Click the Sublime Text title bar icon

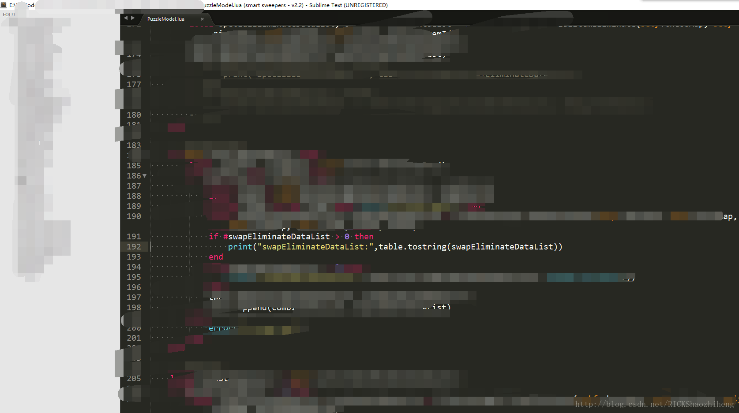[4, 5]
